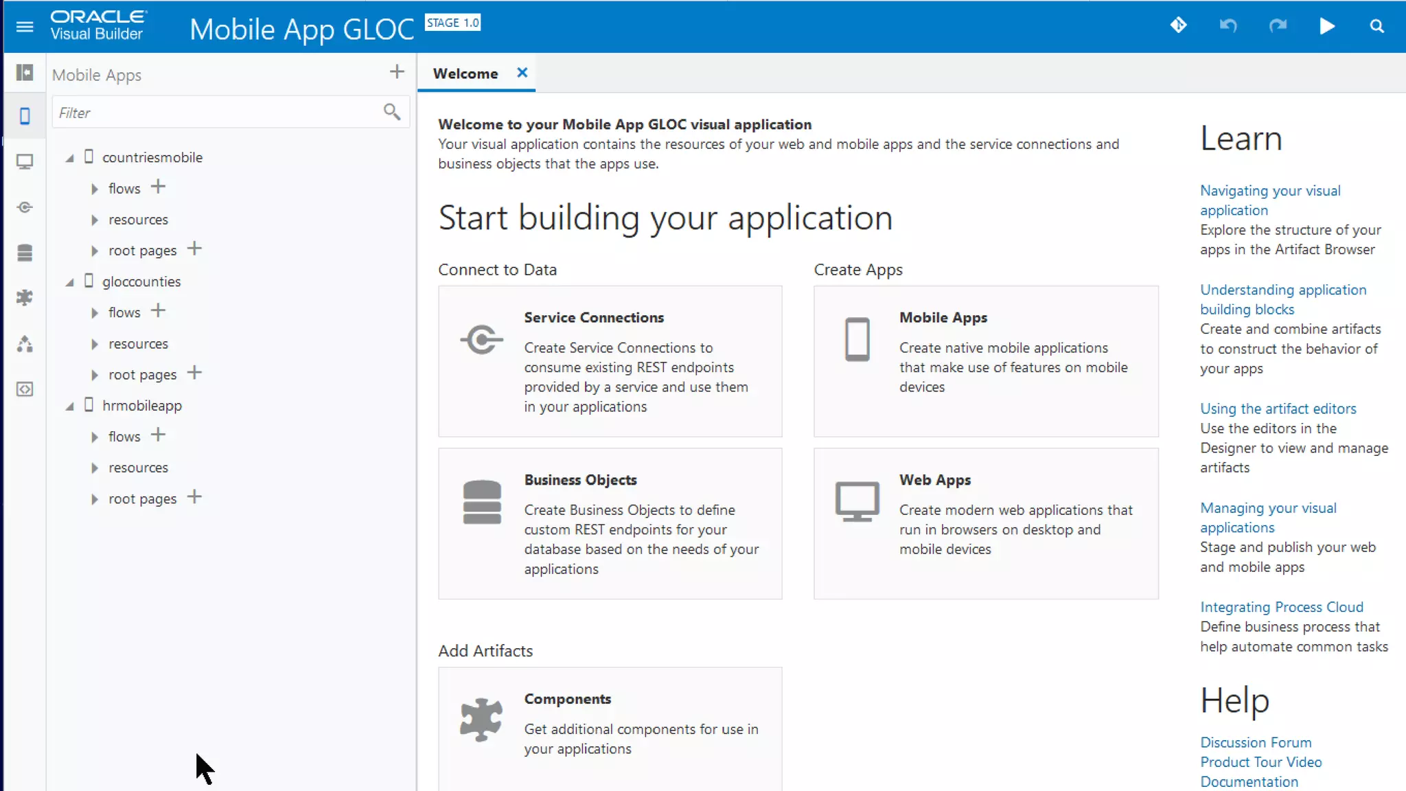Toggle the navigator panel collapse icon

click(x=25, y=72)
